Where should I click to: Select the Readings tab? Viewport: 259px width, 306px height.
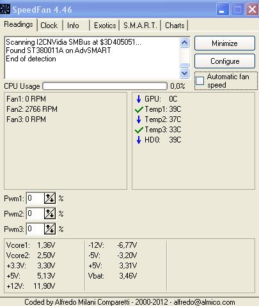tap(19, 24)
